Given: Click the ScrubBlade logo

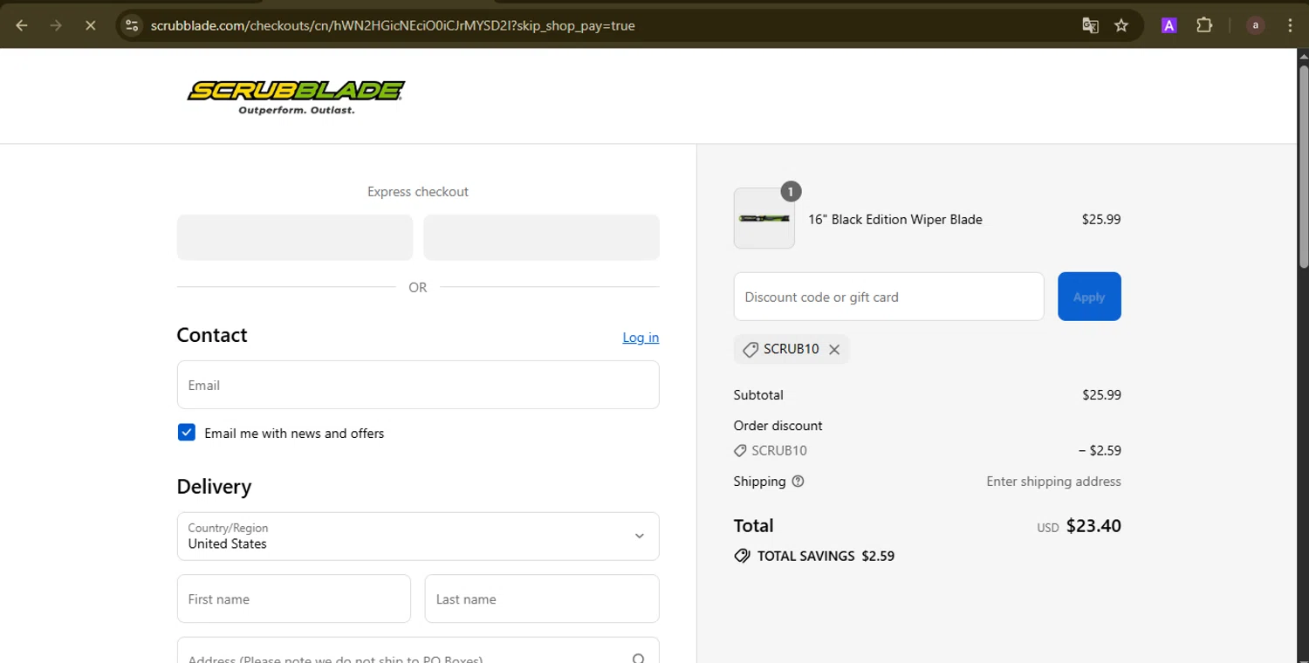Looking at the screenshot, I should tap(296, 98).
